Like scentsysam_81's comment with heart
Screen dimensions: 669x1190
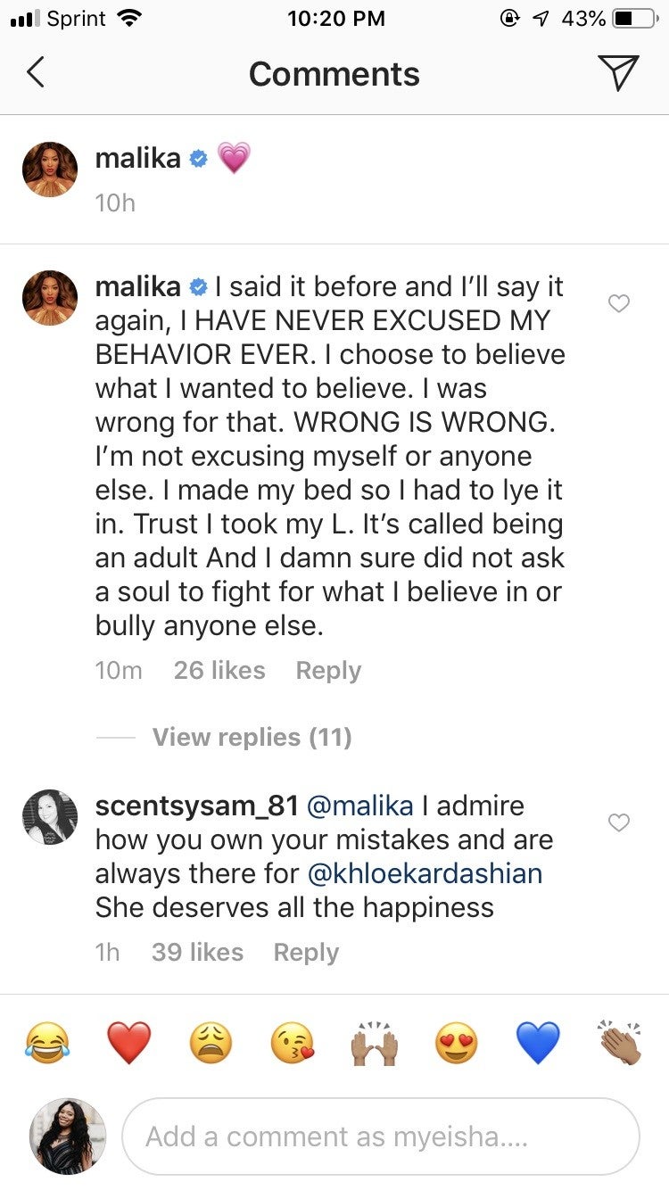[618, 822]
